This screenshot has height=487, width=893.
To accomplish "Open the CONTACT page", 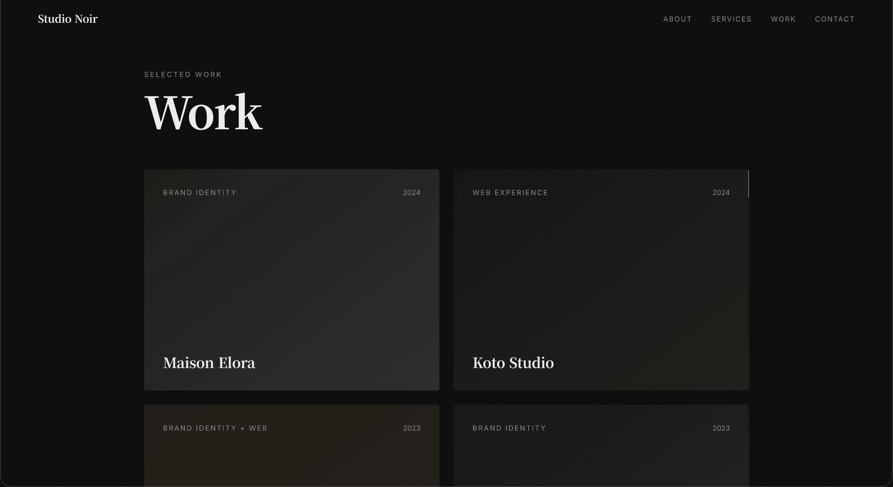I will [835, 19].
